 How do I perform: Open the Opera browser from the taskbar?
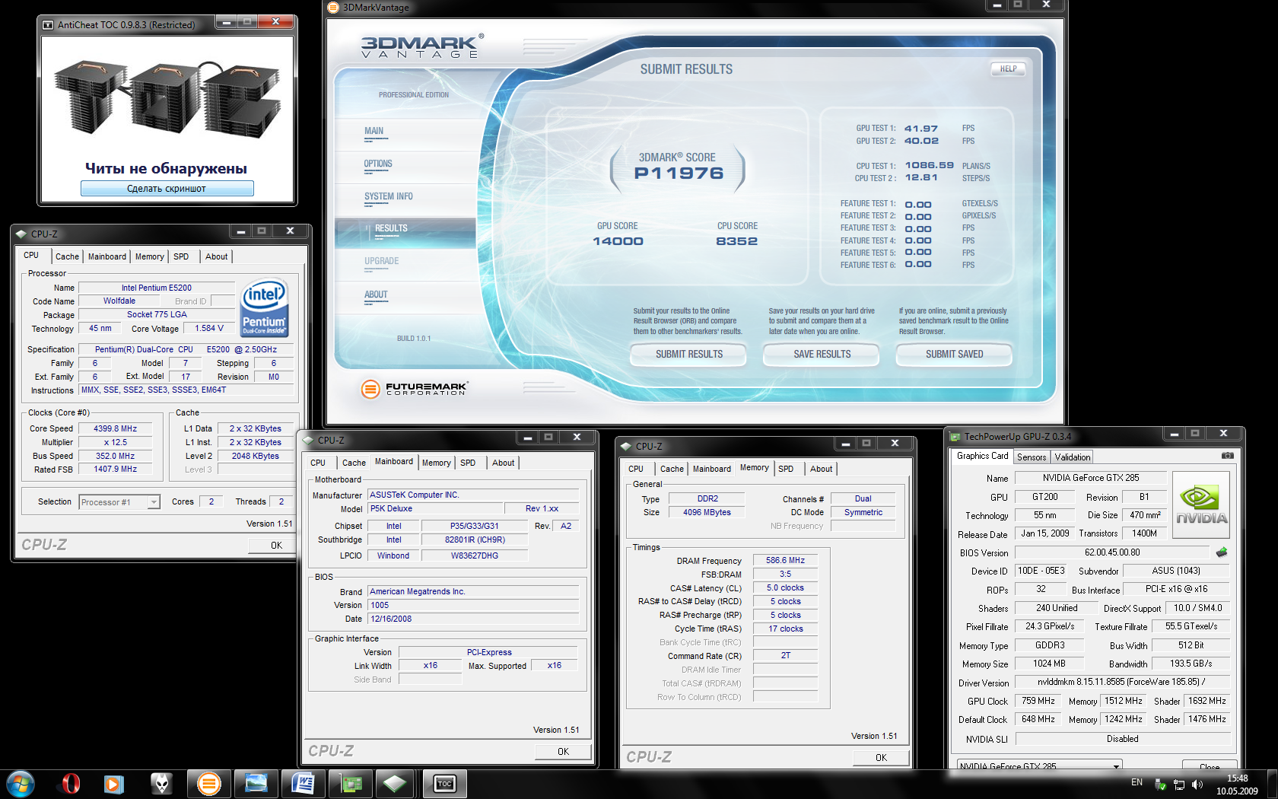click(x=70, y=783)
